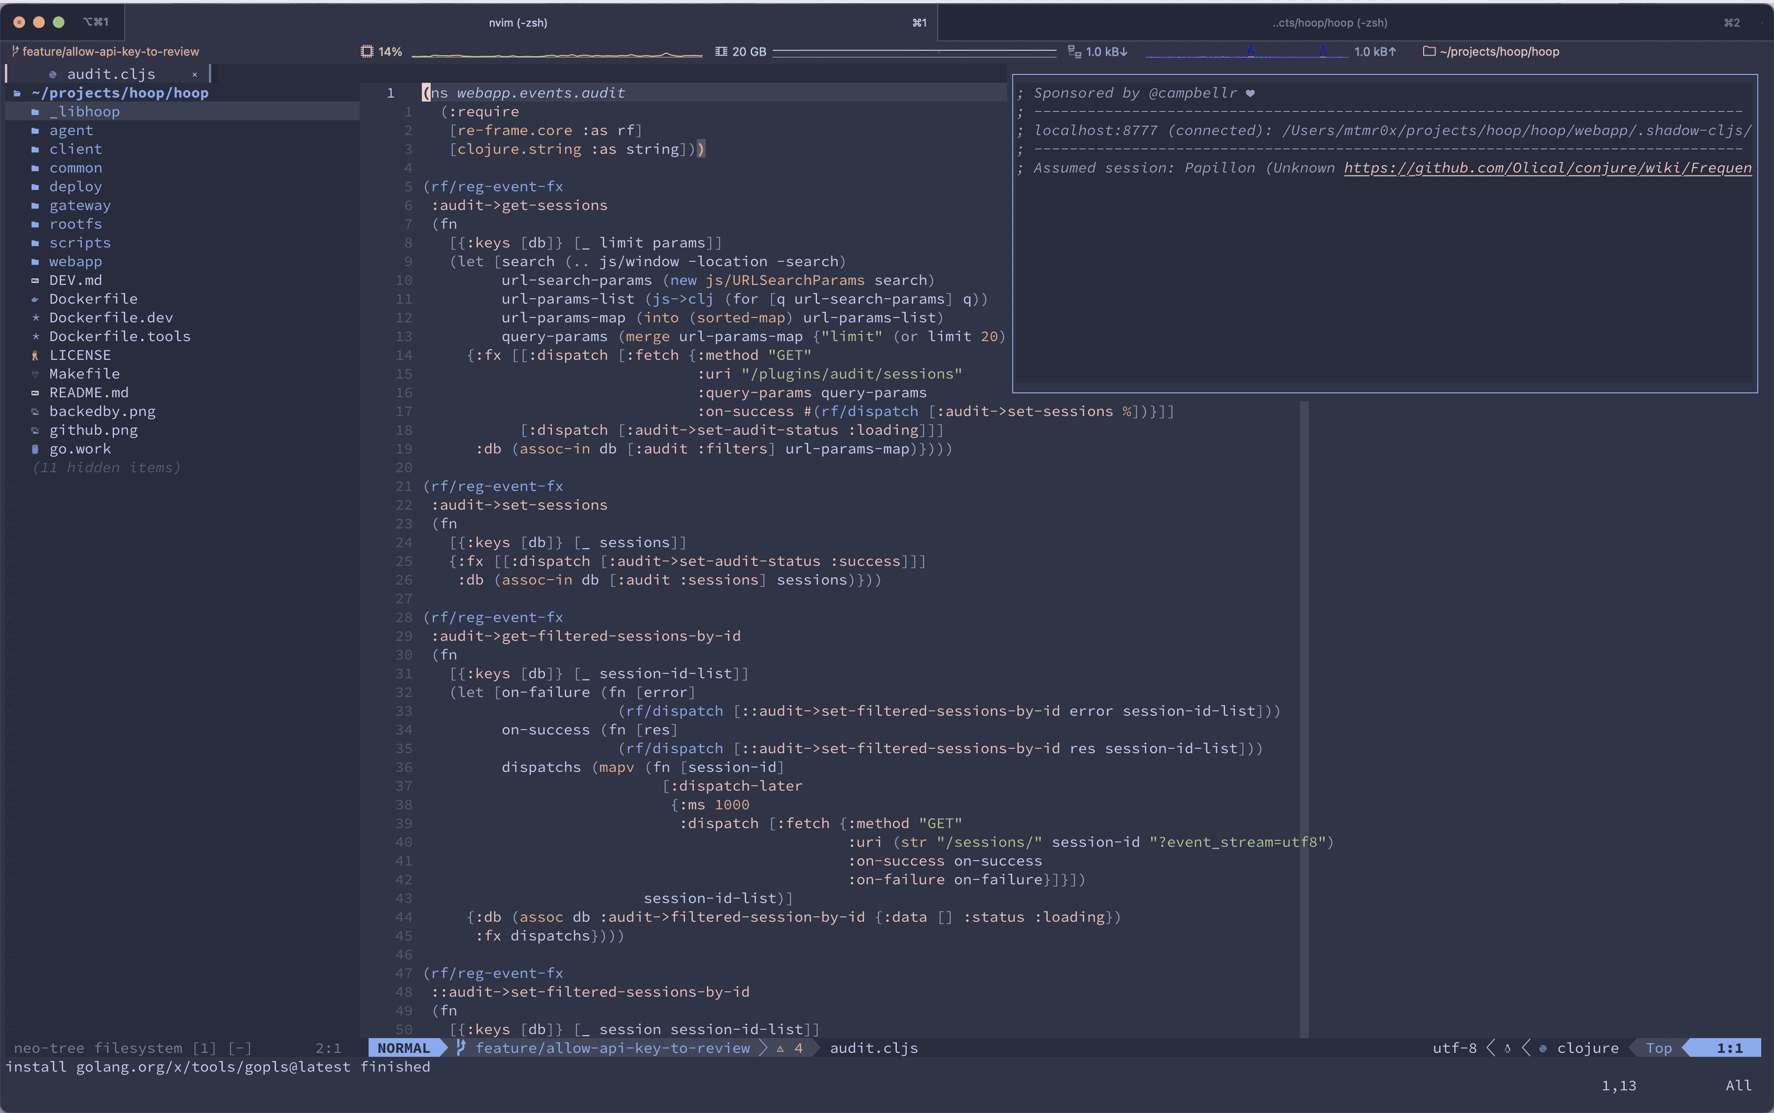Expand the gateway folder
The height and width of the screenshot is (1113, 1774).
coord(79,206)
